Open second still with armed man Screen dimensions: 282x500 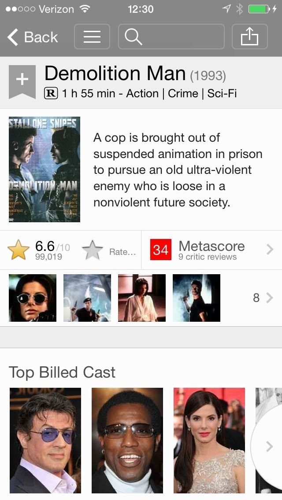pyautogui.click(x=87, y=298)
